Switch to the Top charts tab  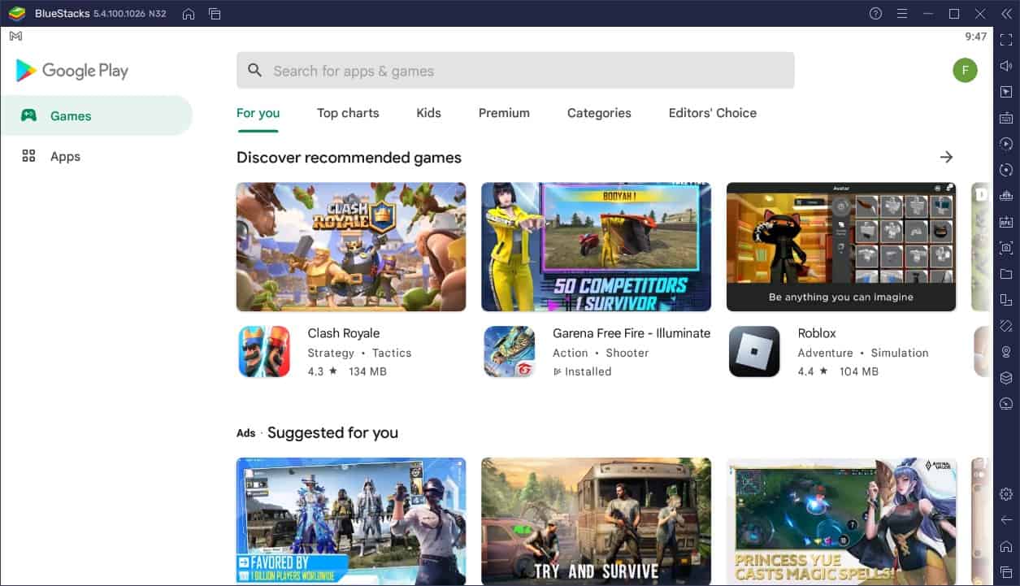coord(348,113)
